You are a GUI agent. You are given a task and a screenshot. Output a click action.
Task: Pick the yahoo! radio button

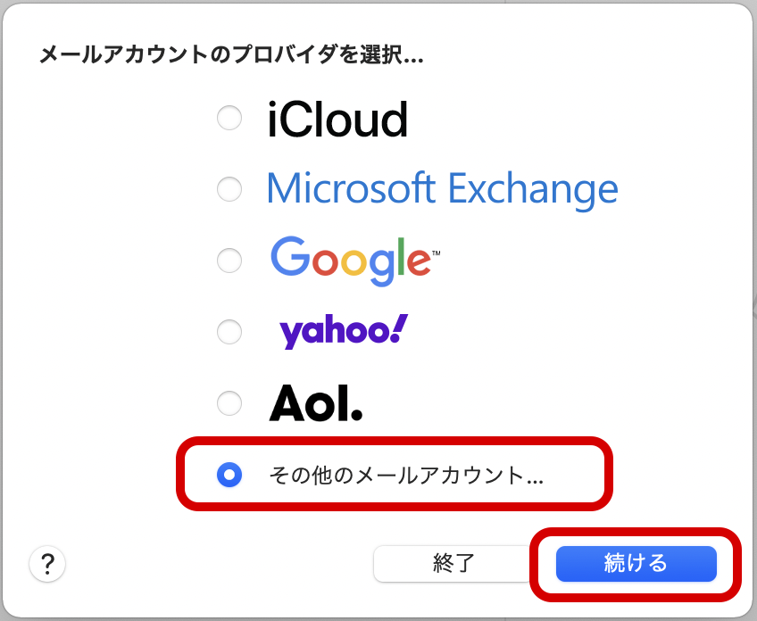(x=229, y=332)
